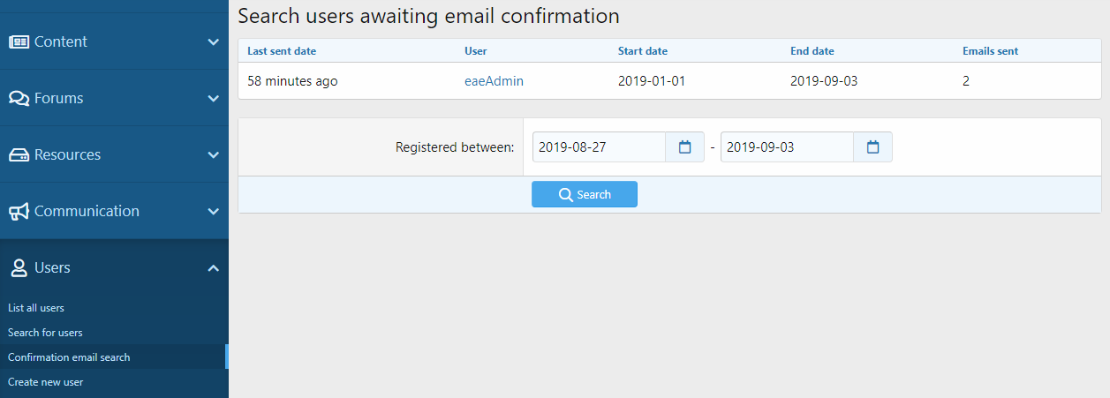This screenshot has height=398, width=1110.
Task: Expand the Forums section chevron
Action: click(213, 98)
